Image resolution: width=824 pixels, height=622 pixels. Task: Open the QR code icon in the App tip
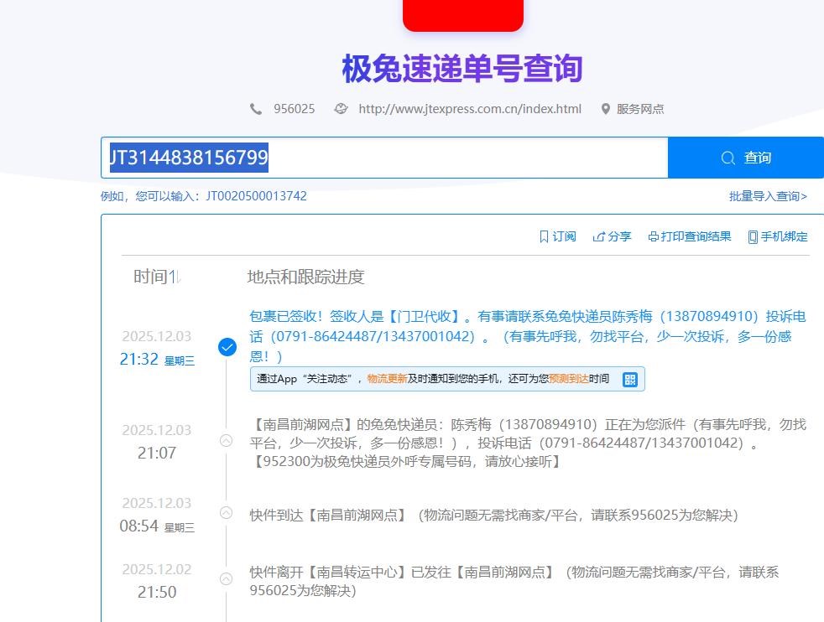630,379
